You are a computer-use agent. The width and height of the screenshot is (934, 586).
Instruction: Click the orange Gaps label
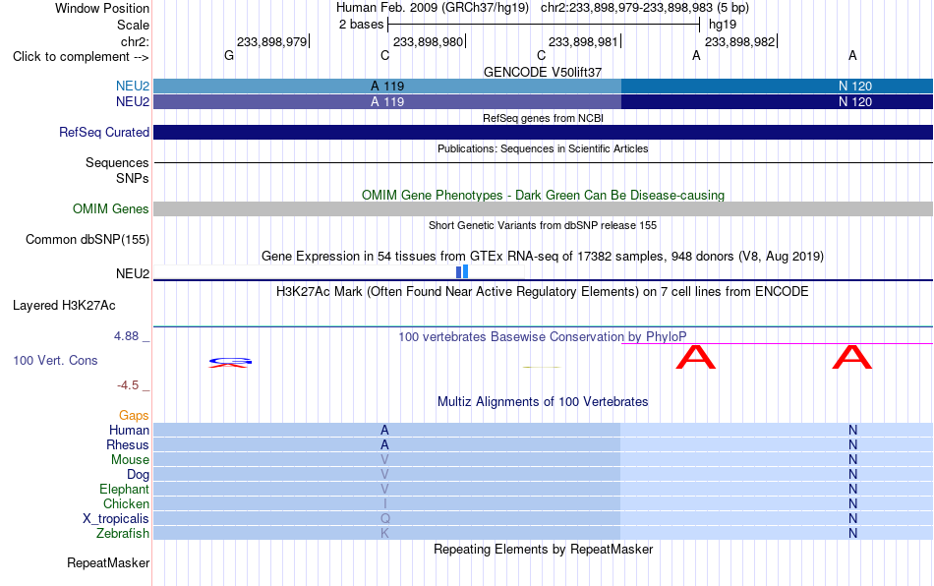(134, 416)
